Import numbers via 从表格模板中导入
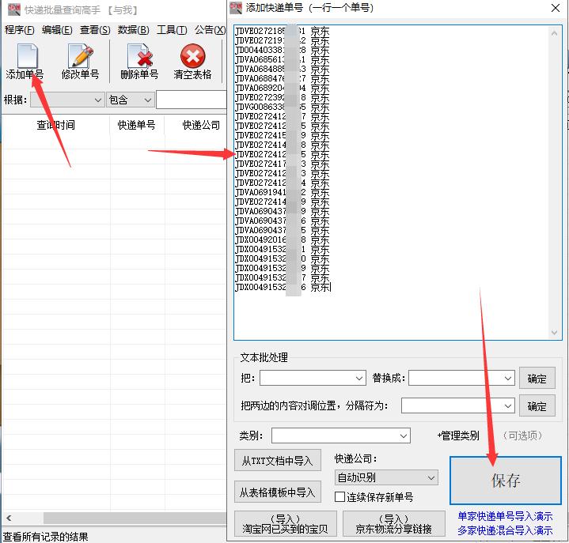This screenshot has width=569, height=543. point(278,492)
